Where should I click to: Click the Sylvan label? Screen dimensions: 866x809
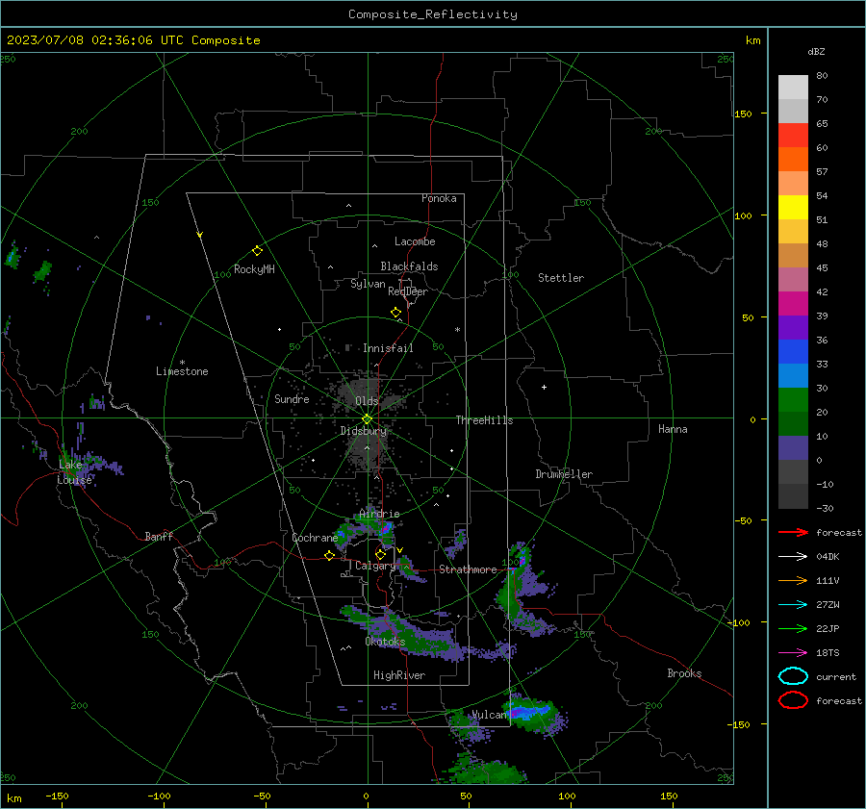click(x=368, y=283)
